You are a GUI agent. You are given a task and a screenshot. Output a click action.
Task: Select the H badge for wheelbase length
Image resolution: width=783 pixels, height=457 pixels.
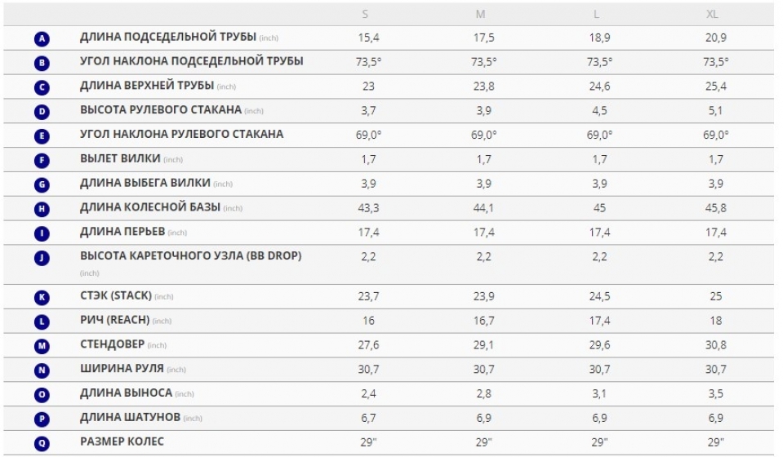42,209
